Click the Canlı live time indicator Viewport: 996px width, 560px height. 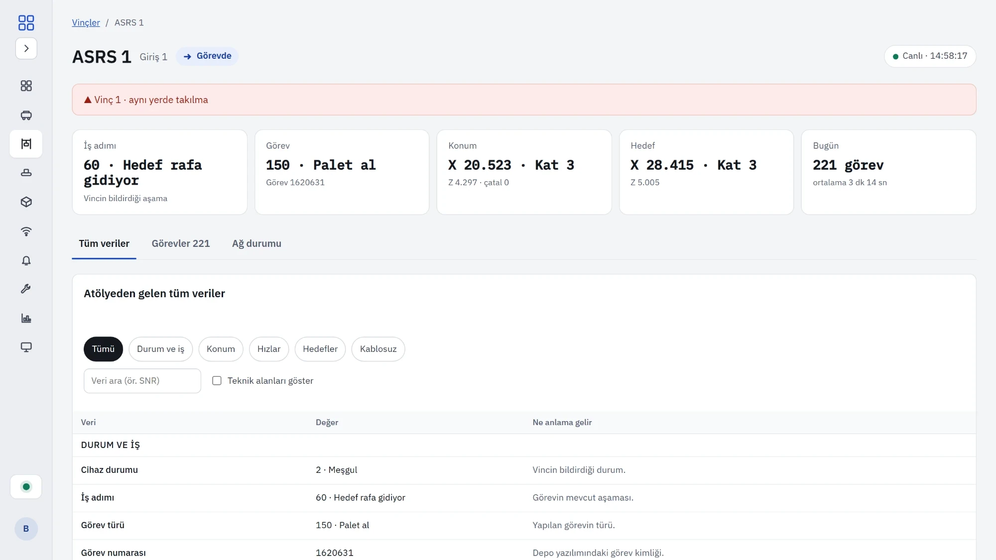tap(930, 56)
